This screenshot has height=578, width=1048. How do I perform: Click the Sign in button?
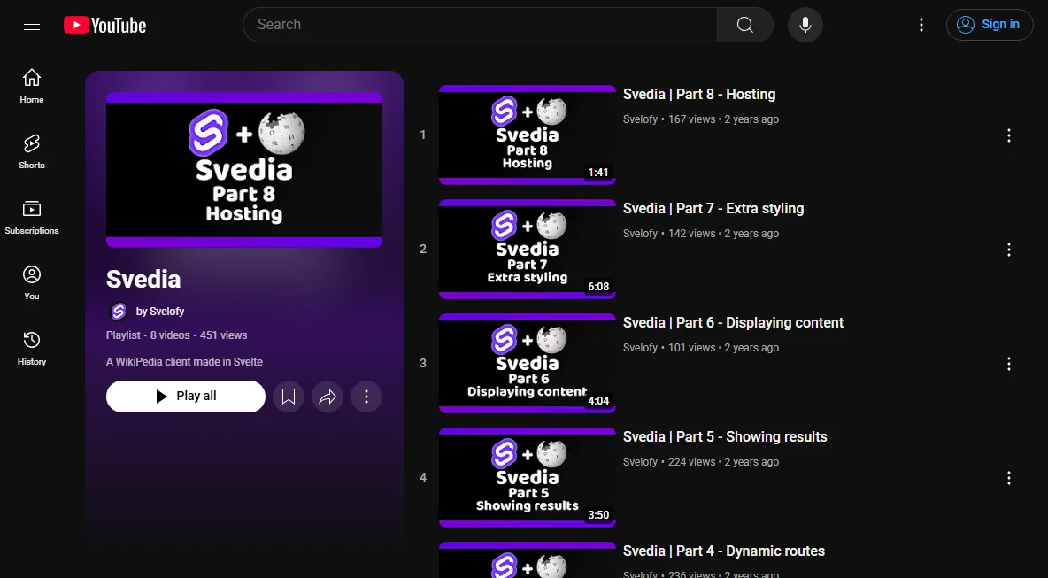(990, 25)
